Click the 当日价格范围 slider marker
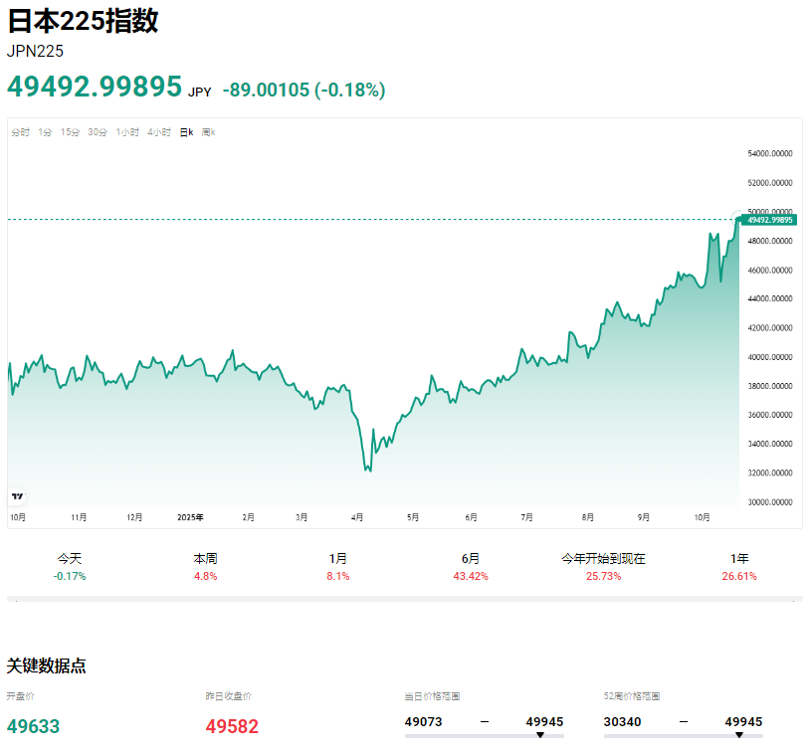This screenshot has width=810, height=756. click(x=539, y=735)
